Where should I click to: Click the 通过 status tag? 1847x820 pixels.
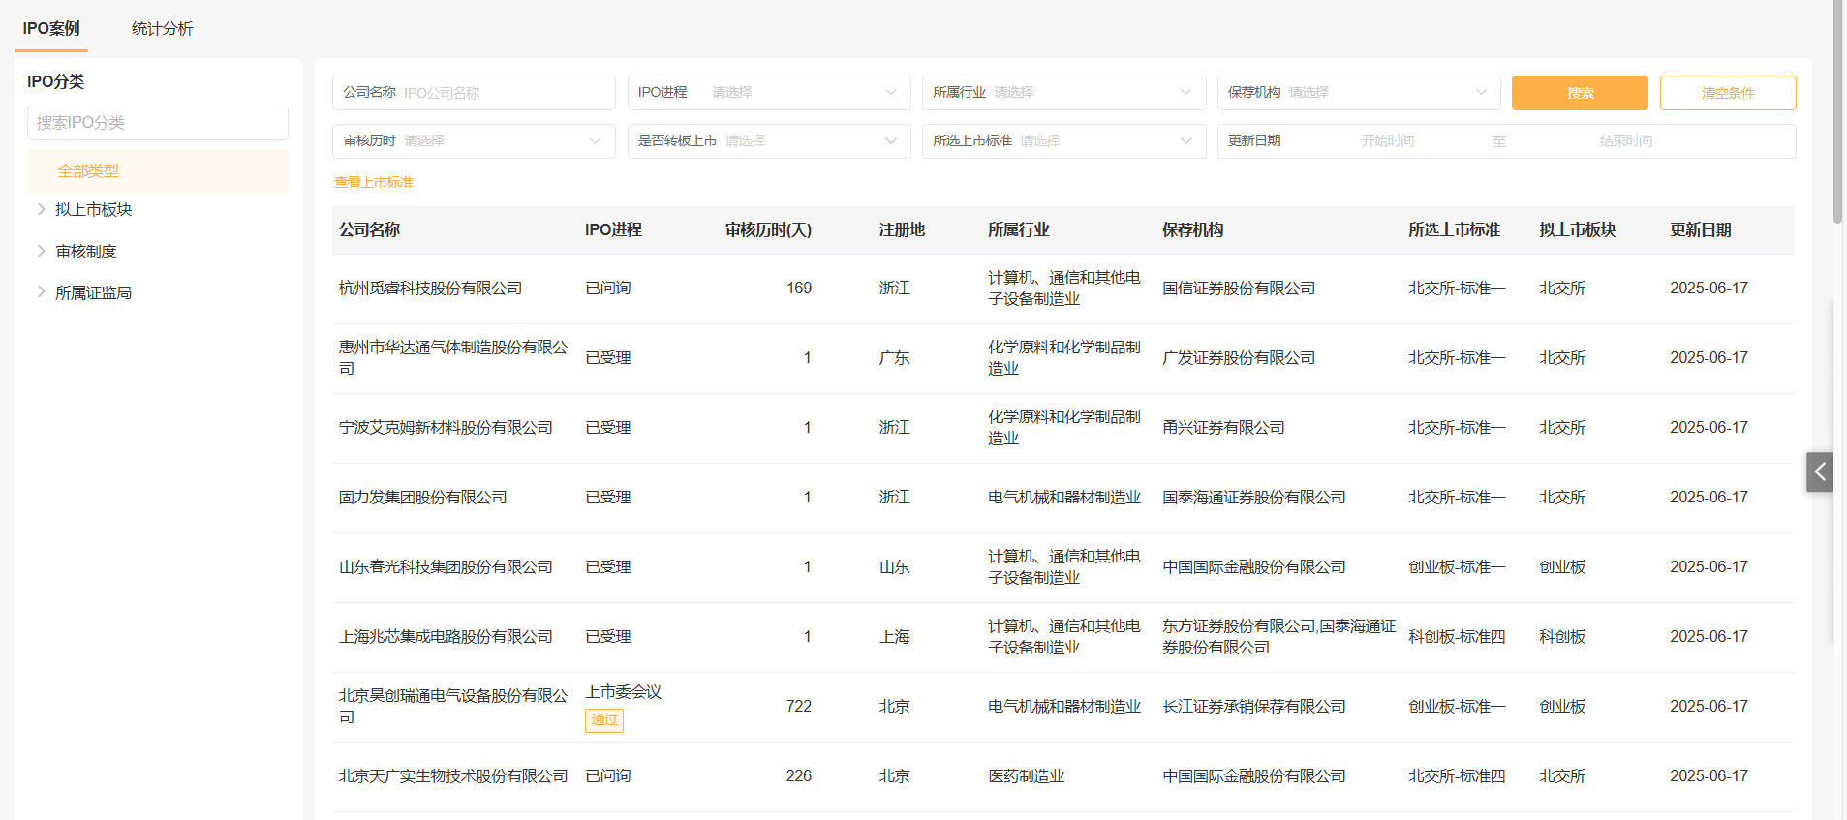[604, 720]
